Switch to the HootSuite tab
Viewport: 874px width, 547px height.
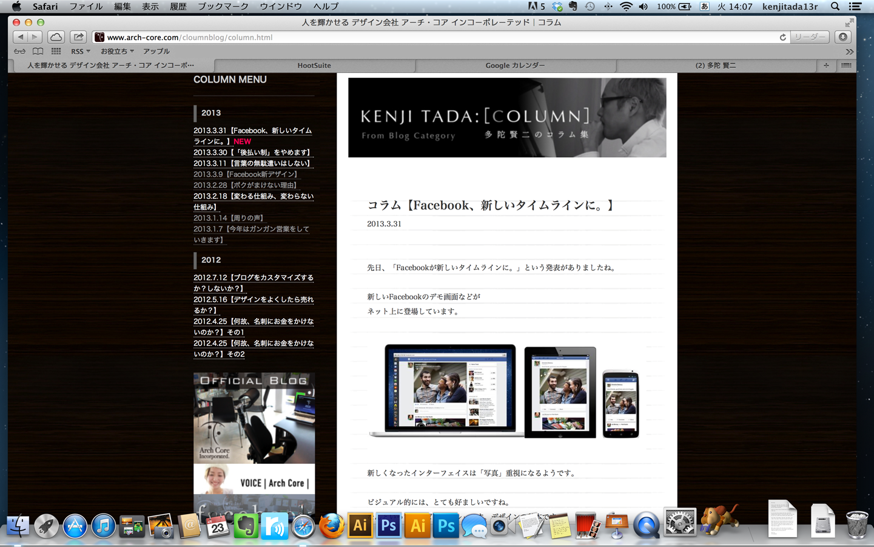(x=314, y=65)
